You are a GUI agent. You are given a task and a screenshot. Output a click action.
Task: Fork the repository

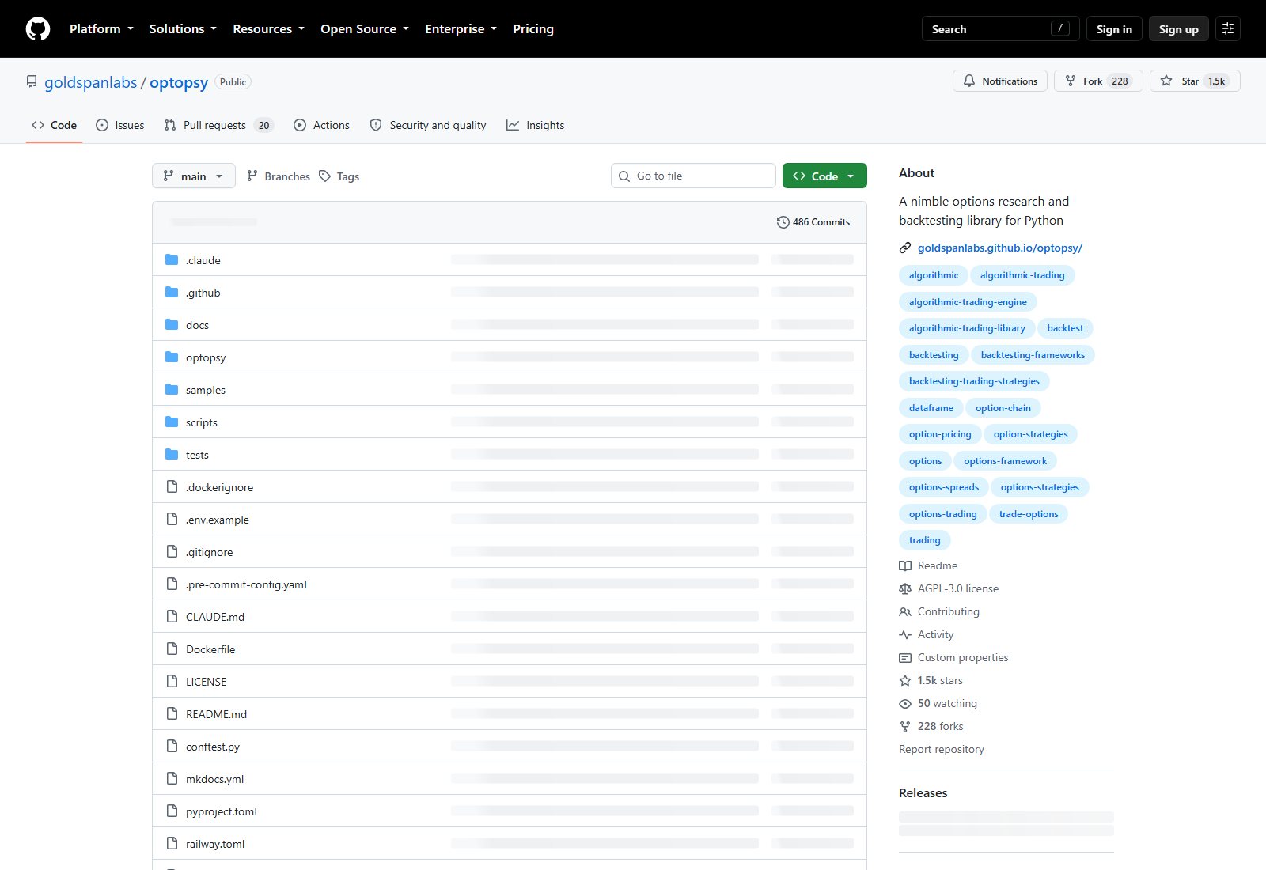(x=1098, y=81)
